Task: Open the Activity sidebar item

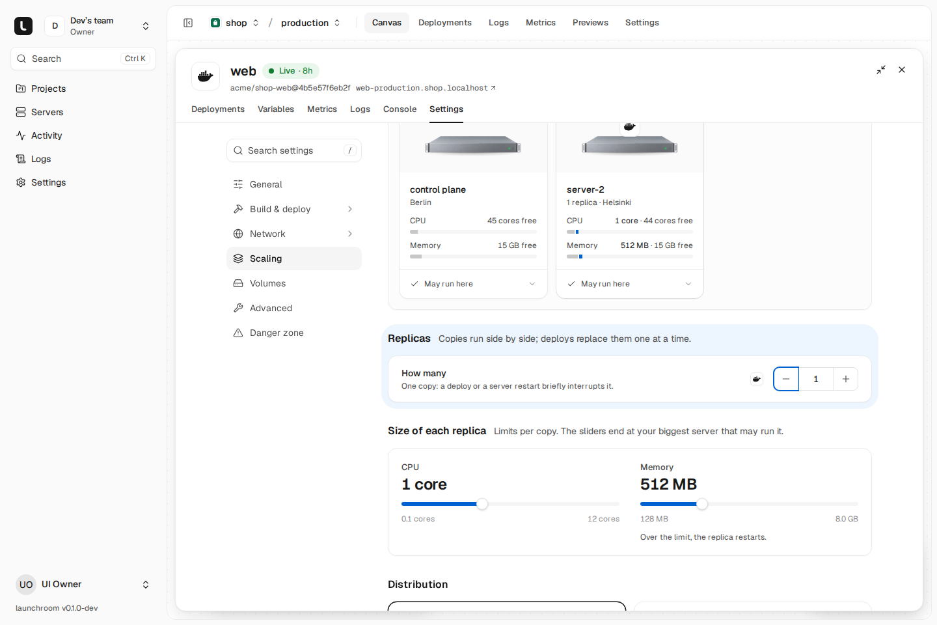Action: 83,135
